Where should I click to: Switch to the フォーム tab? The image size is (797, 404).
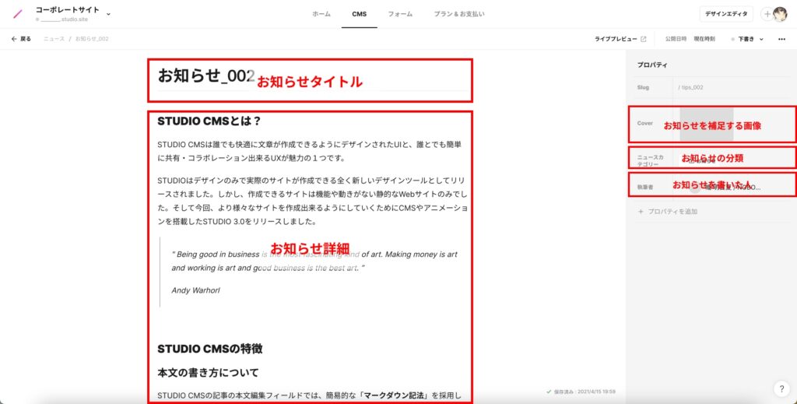click(400, 14)
